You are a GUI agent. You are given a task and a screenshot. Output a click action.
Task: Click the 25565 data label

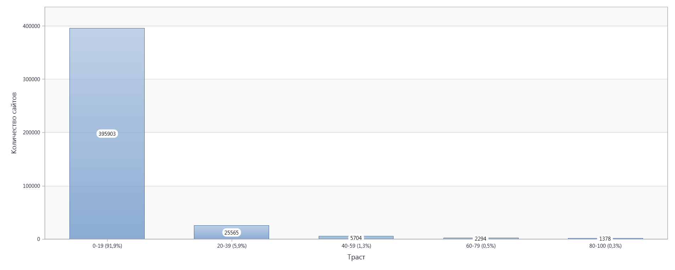tap(231, 232)
